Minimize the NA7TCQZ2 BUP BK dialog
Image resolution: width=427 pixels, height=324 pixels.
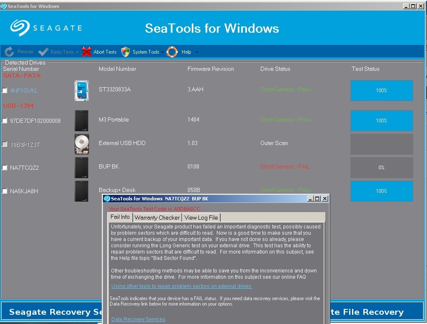(x=310, y=199)
